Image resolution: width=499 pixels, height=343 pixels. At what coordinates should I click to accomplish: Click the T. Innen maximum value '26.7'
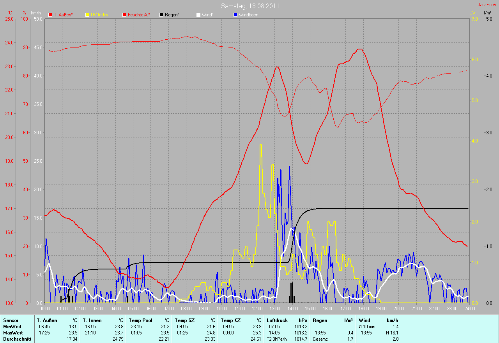(x=119, y=333)
